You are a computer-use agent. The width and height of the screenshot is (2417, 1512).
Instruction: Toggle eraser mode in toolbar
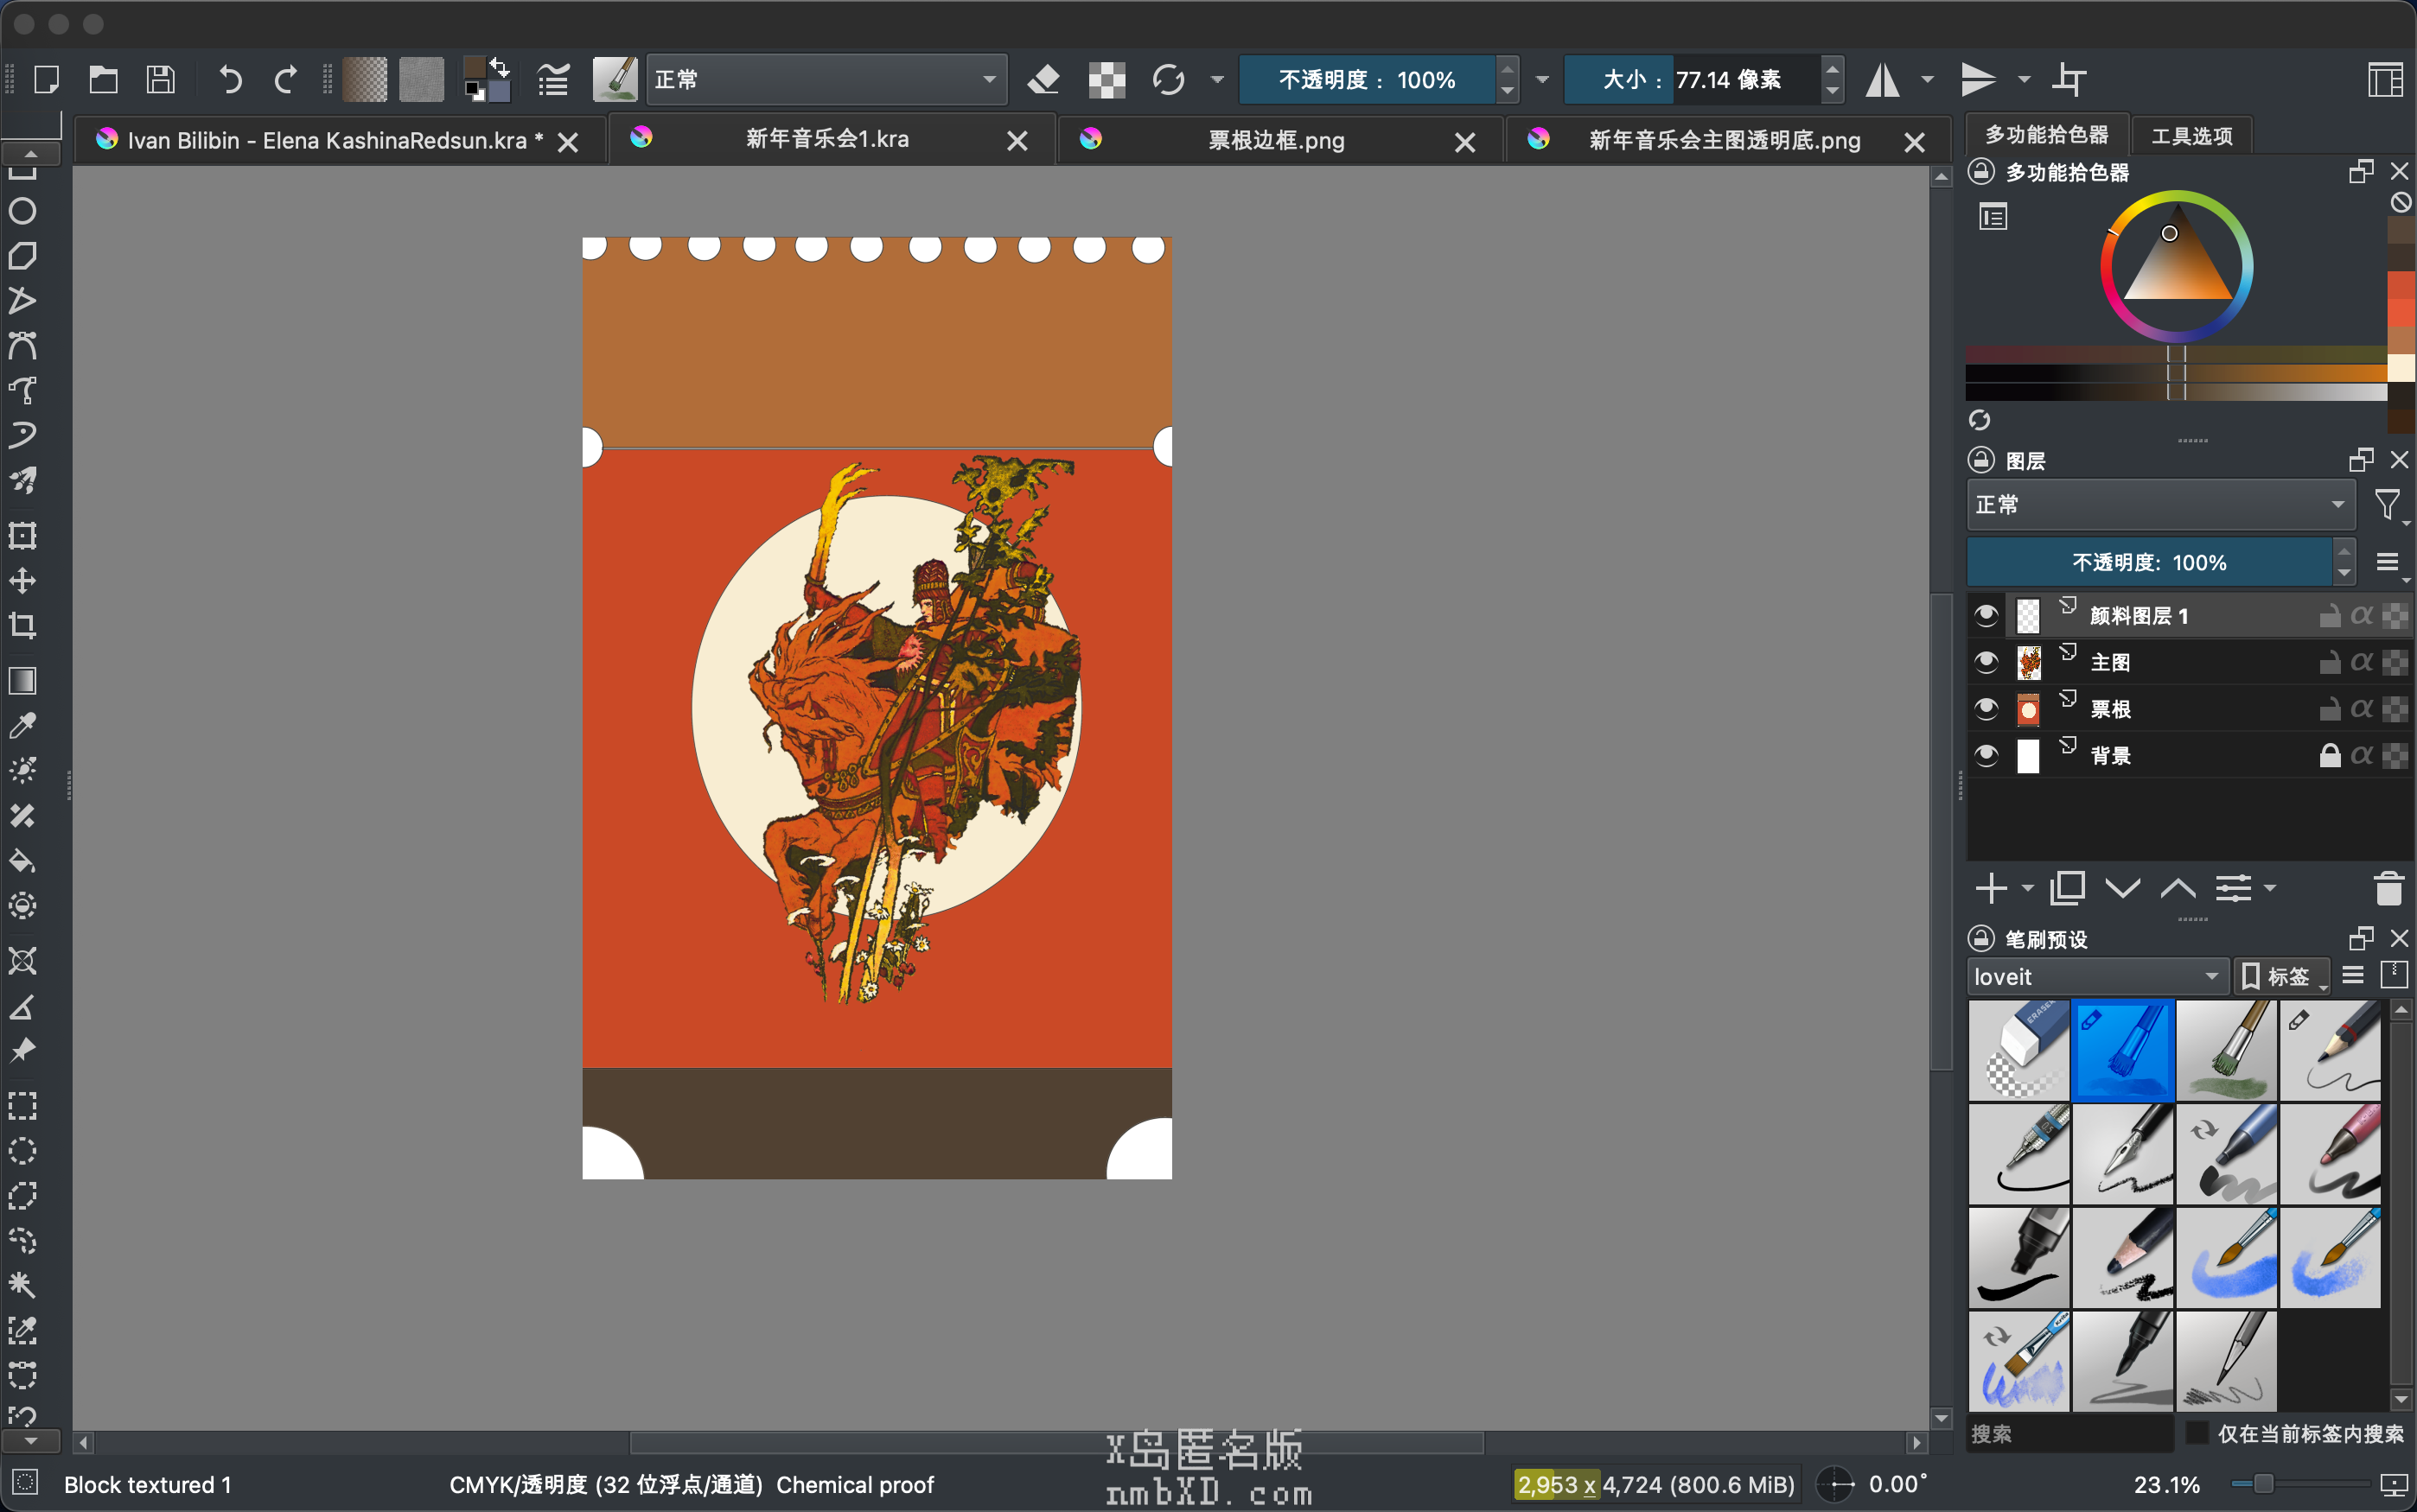pos(1043,79)
